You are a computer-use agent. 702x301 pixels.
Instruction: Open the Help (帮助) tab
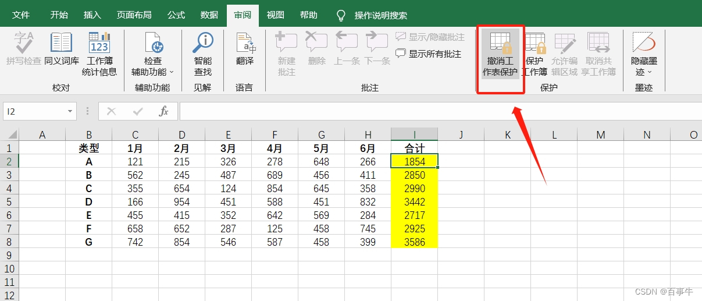[309, 15]
